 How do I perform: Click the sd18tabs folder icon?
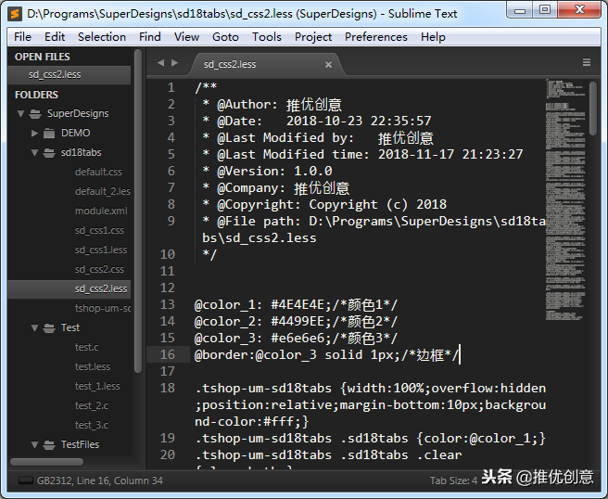49,153
